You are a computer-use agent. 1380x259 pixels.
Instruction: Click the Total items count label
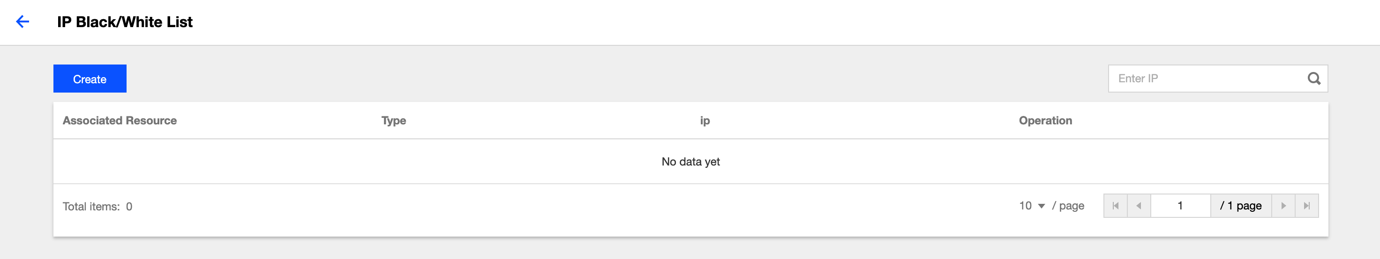coord(97,206)
